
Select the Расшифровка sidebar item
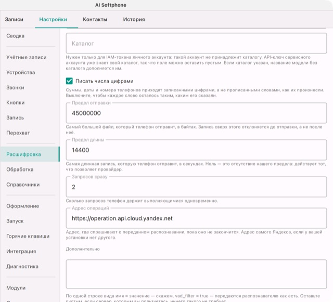[x=30, y=154]
